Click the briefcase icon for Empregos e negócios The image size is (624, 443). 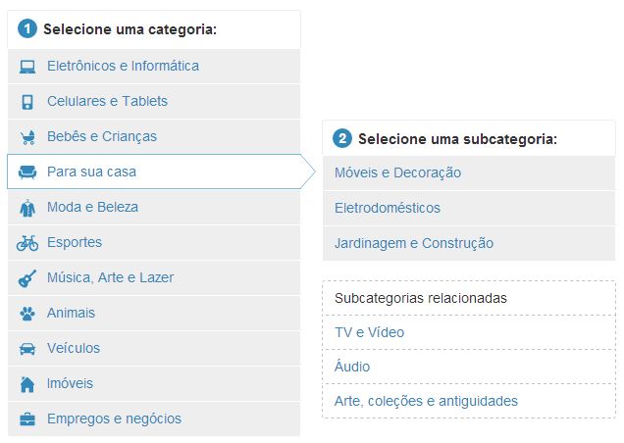(27, 419)
